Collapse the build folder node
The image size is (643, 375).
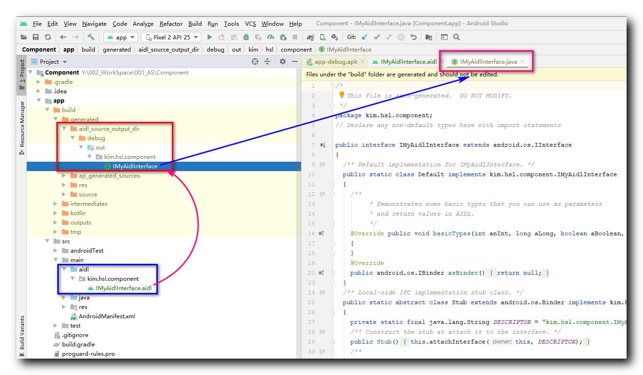pos(47,110)
